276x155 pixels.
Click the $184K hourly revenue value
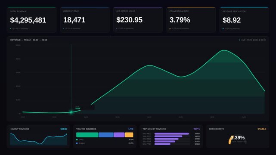pos(64,129)
